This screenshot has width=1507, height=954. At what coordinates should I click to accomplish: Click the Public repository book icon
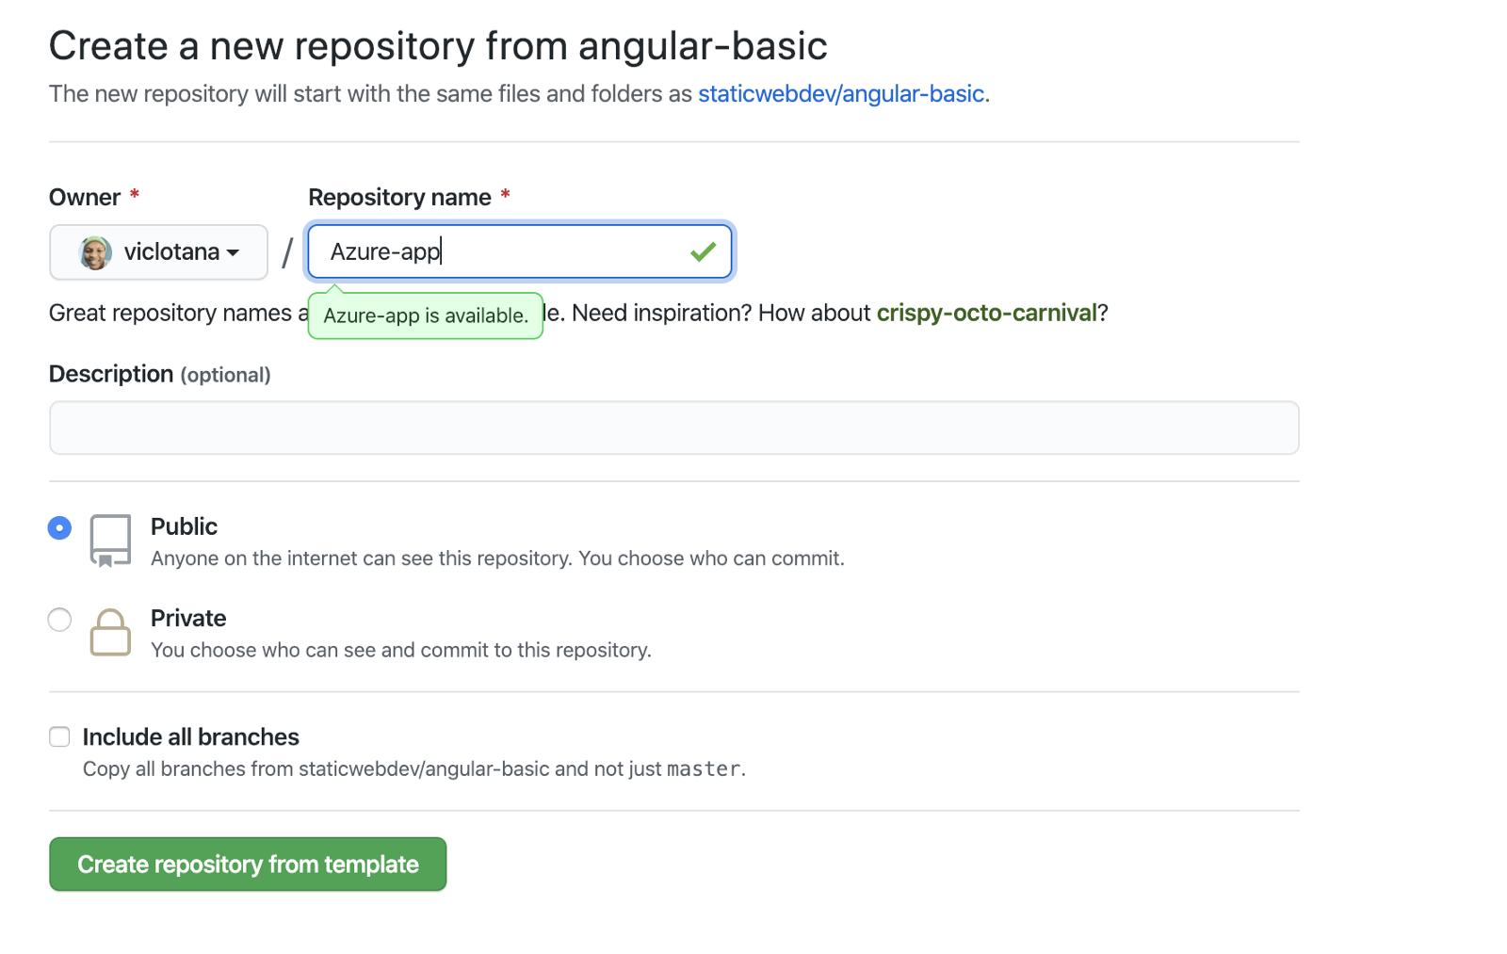tap(110, 541)
